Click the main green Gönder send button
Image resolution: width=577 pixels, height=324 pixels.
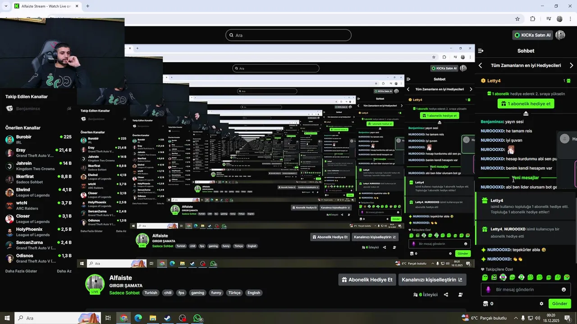(x=559, y=304)
